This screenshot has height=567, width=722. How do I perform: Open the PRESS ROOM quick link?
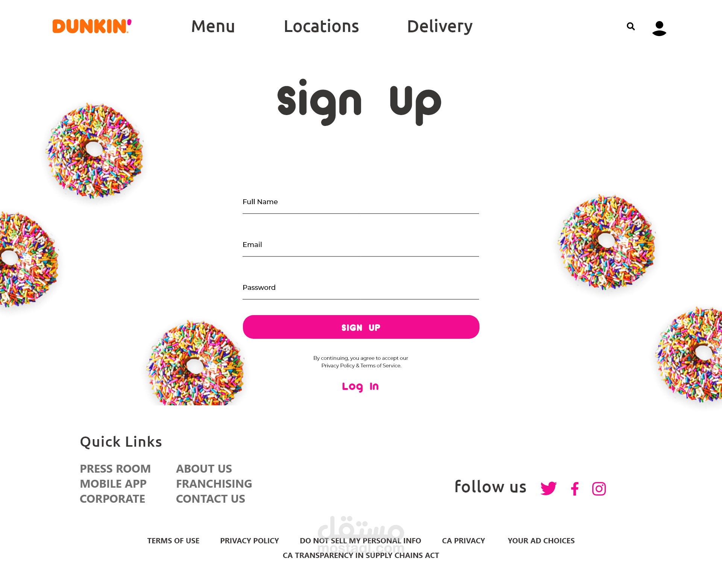click(x=115, y=469)
